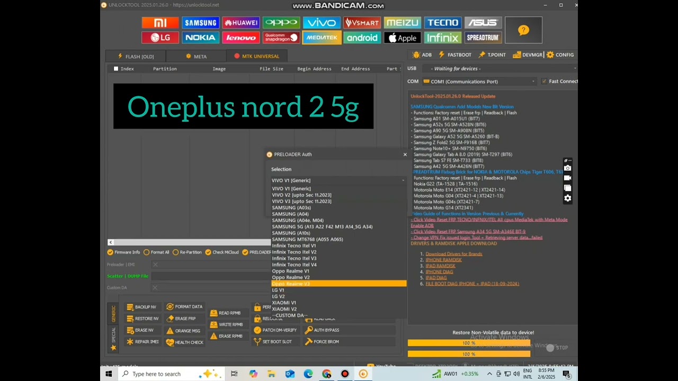Switch to the META tab
678x381 pixels.
(x=196, y=57)
